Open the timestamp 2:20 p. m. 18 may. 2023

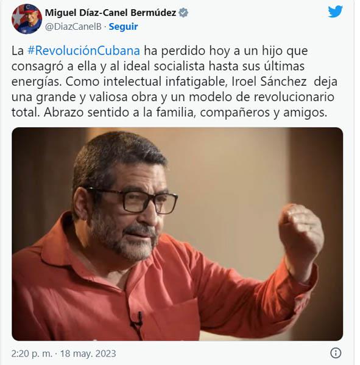point(63,353)
